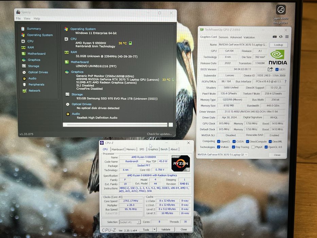Click the Operating System sidebar icon

point(23,35)
